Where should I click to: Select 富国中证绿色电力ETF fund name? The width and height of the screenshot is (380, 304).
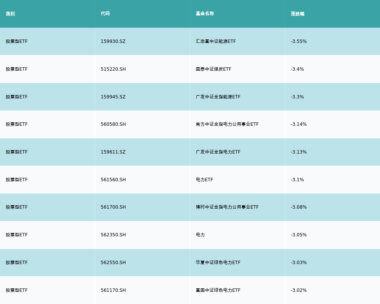click(218, 290)
